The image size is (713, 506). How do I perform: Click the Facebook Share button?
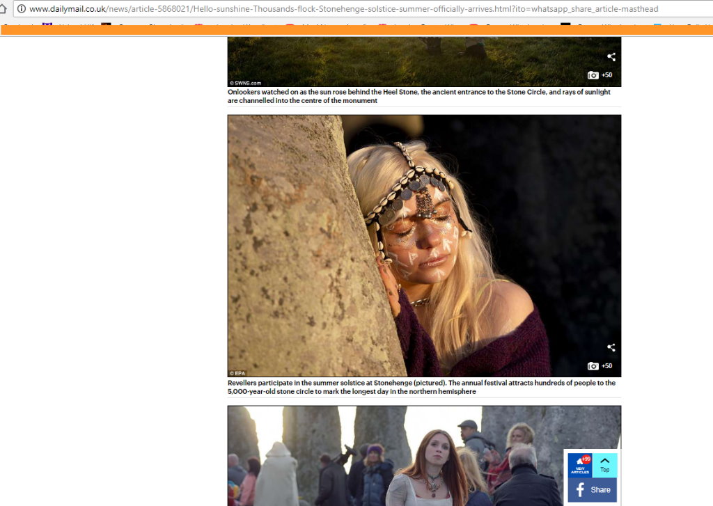coord(592,489)
